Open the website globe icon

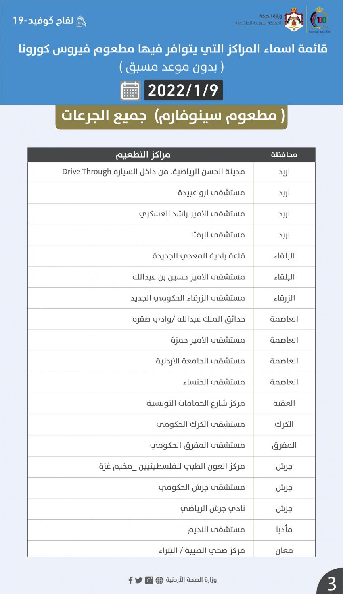click(159, 580)
